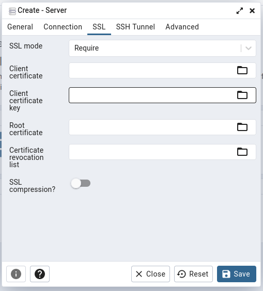Browse for Certificate revocation list file
Viewport: 263px width, 291px height.
tap(242, 152)
